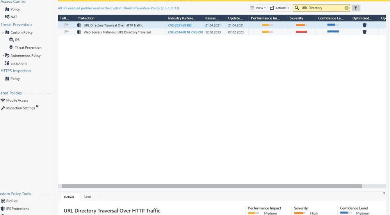
Task: Collapse the Custom Policy tree node
Action: 3,32
